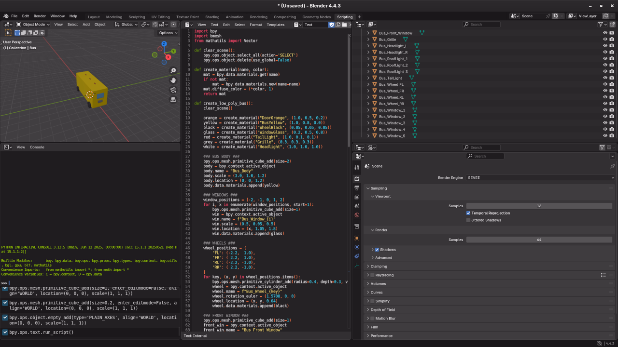Switch perspective/orthographic grid icon in viewport
The width and height of the screenshot is (618, 347).
(x=173, y=100)
